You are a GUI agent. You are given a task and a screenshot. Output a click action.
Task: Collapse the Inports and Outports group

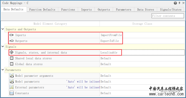coord(3,29)
